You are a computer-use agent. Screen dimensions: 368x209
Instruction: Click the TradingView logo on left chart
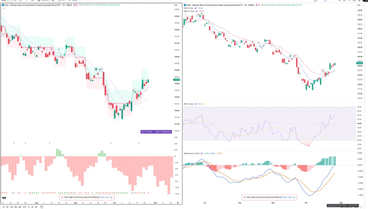pyautogui.click(x=4, y=198)
